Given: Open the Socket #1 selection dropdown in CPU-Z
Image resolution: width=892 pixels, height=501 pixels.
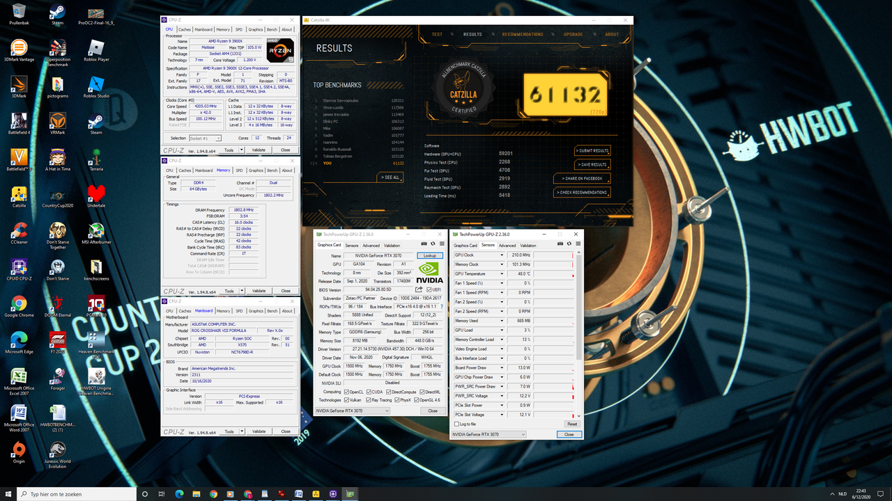Looking at the screenshot, I should click(205, 138).
